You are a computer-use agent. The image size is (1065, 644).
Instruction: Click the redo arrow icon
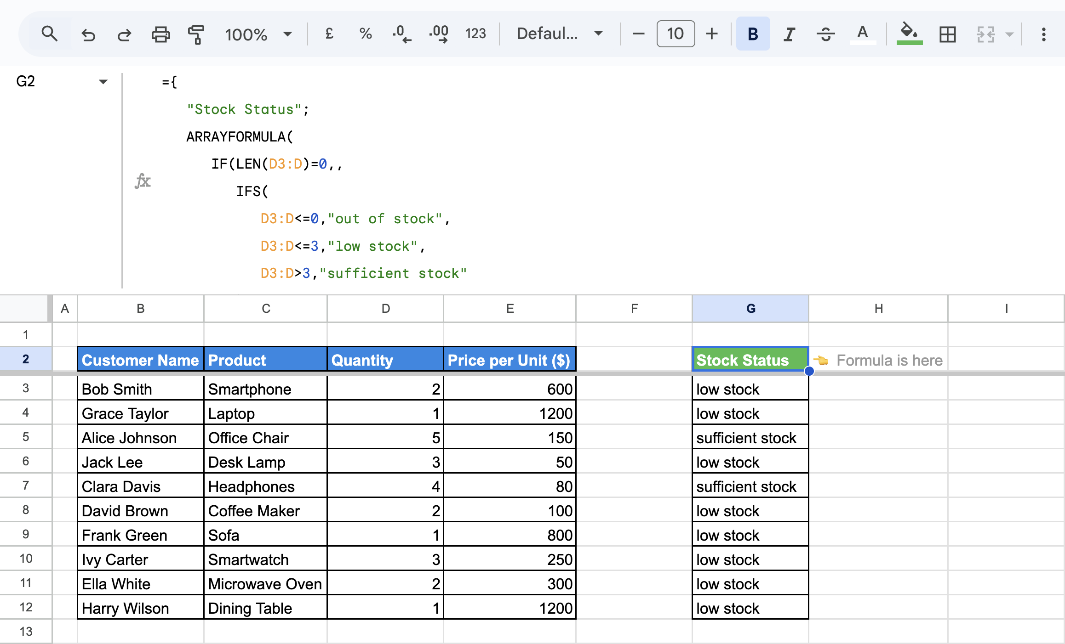[124, 34]
